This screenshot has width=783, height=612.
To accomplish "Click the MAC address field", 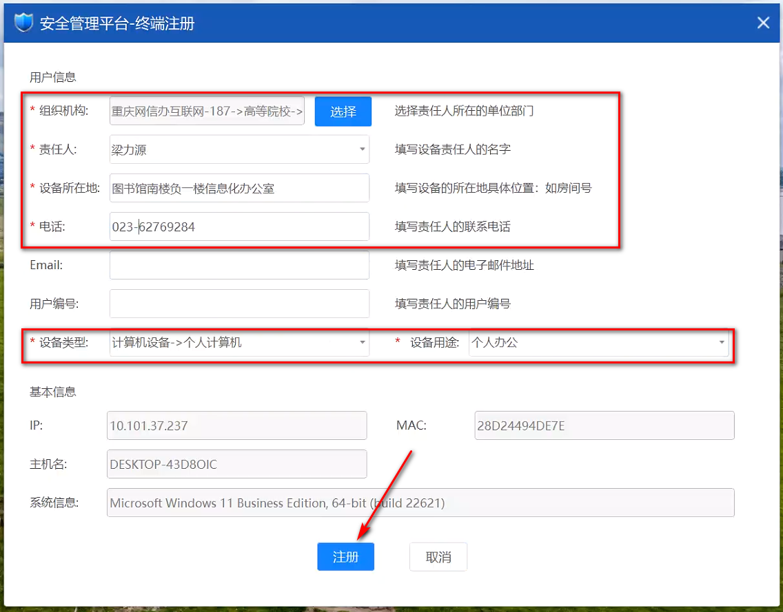I will (604, 425).
